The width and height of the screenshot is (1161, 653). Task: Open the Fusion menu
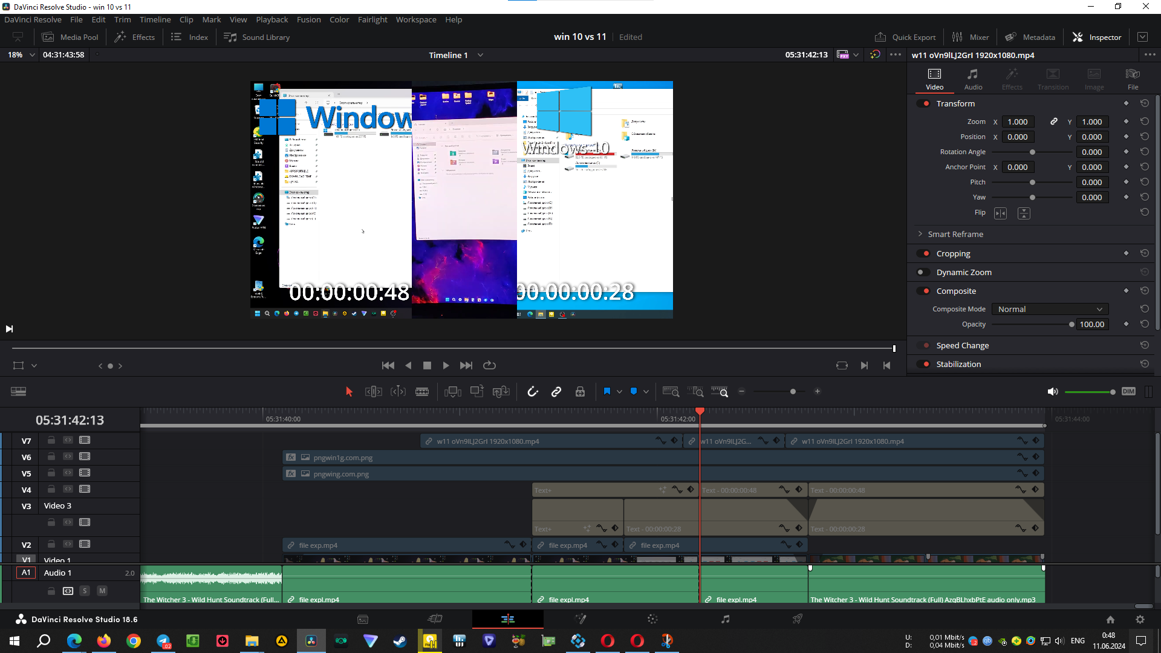coord(308,19)
